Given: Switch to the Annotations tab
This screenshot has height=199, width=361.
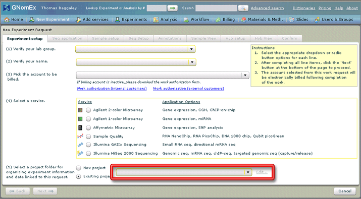Looking at the screenshot, I should [170, 38].
